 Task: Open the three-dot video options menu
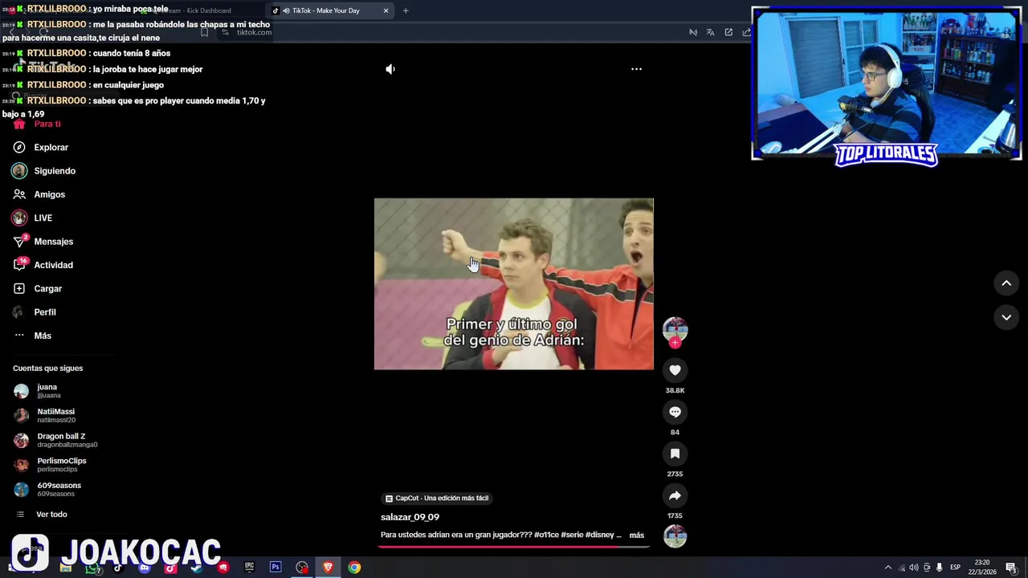click(636, 69)
